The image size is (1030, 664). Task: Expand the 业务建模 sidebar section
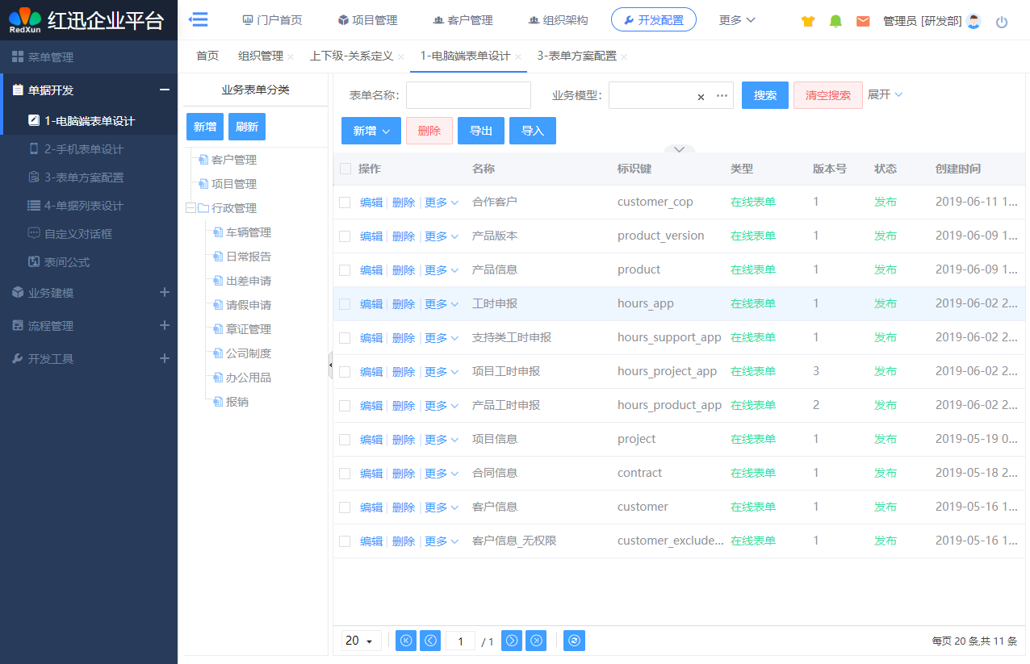click(165, 292)
